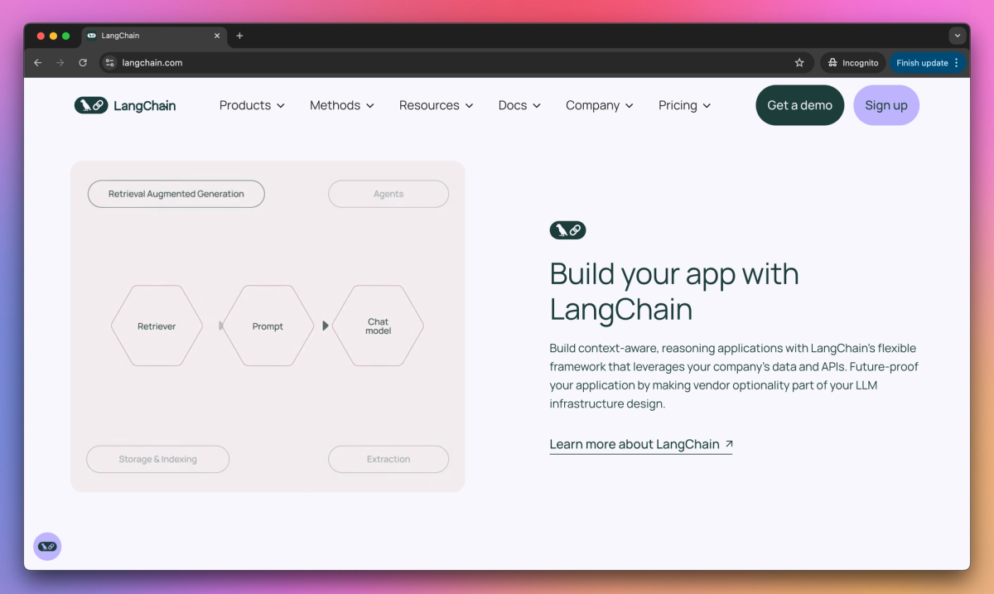Viewport: 994px width, 594px height.
Task: Expand the Pricing menu
Action: 685,105
